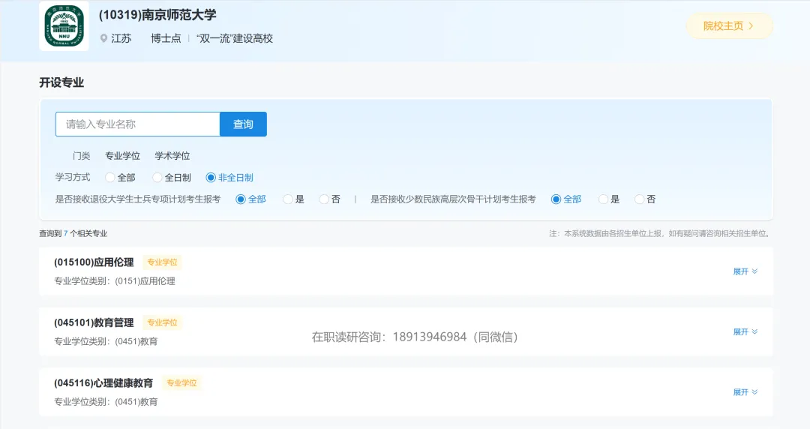Expand the (015100)应用伦理 entry

(x=745, y=271)
